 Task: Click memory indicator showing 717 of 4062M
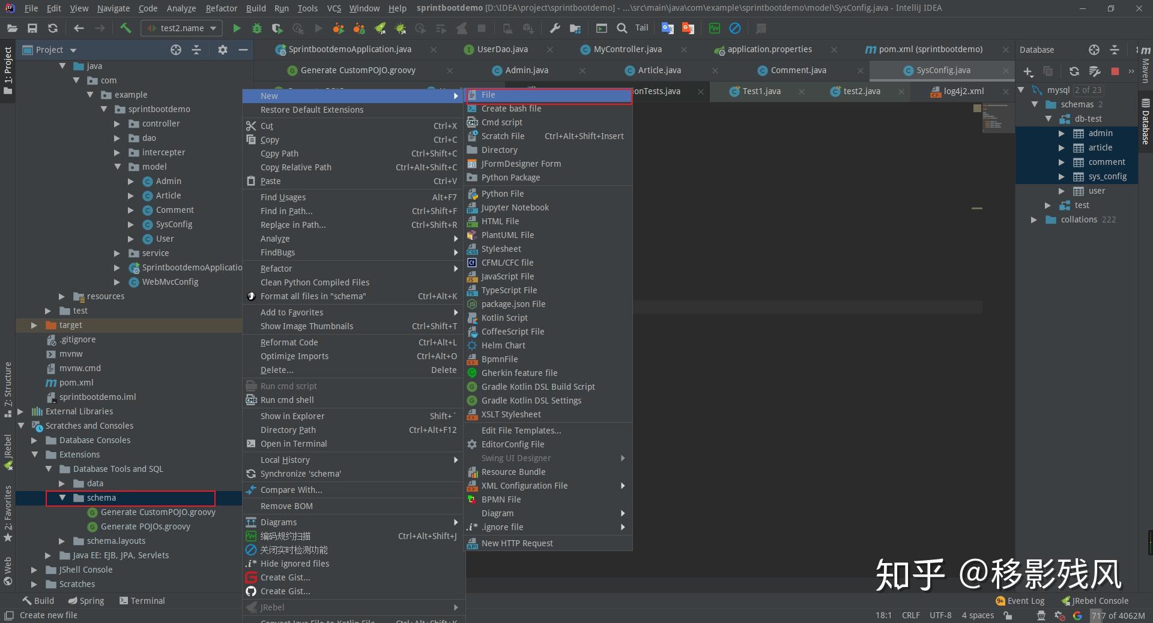tap(1118, 615)
